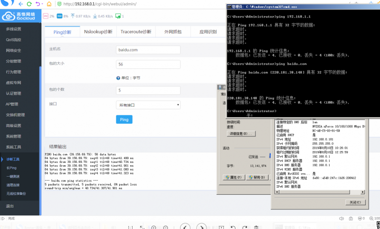Open 认证管理 in the sidebar
The image size is (380, 229).
(x=14, y=93)
